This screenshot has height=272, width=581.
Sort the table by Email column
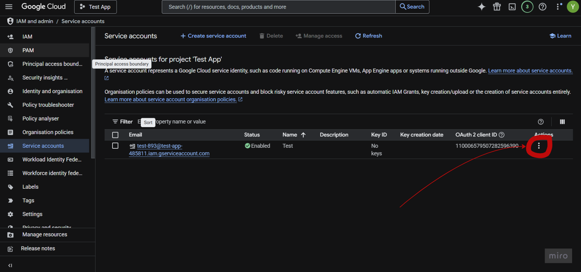point(135,135)
